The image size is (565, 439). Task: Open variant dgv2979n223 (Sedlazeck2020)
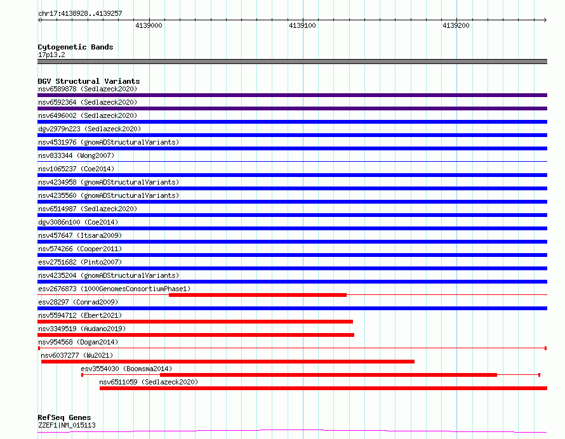click(90, 129)
